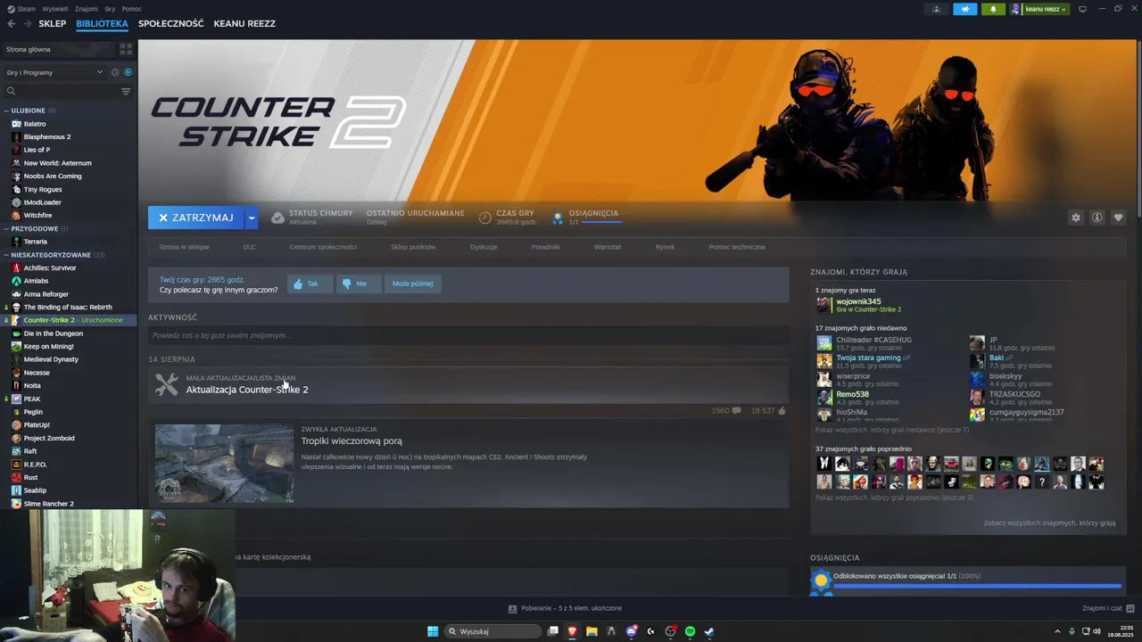Open the Tropiki update thumbnail image
Screen dimensions: 1142x642
pos(224,464)
